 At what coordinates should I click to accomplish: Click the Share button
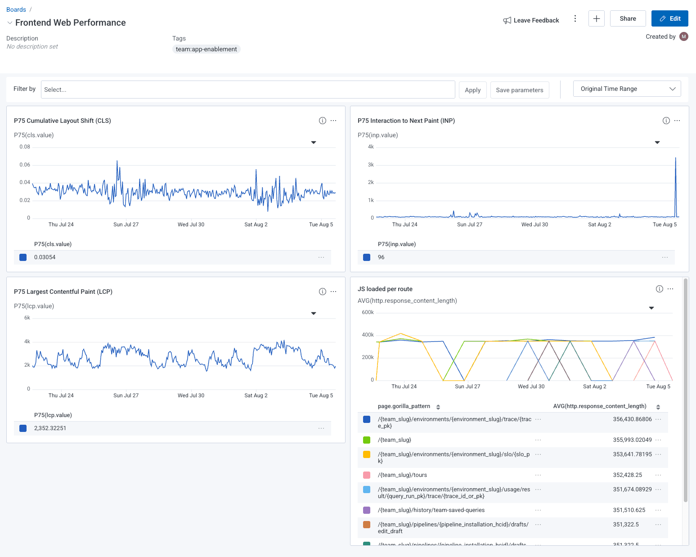click(628, 18)
